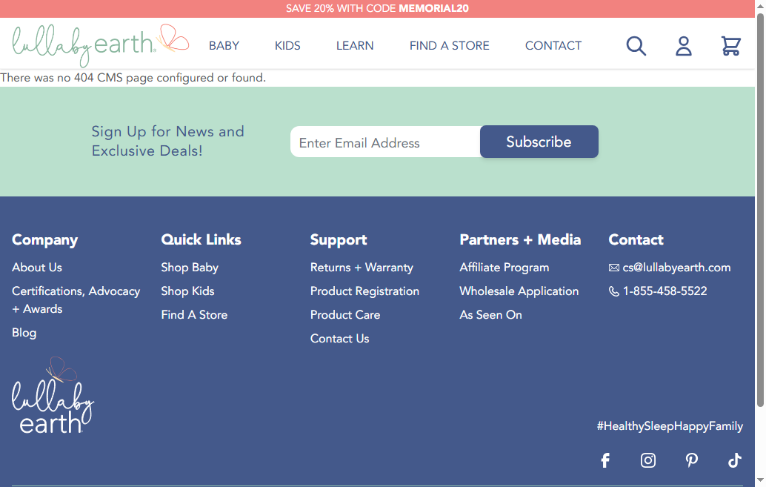The height and width of the screenshot is (487, 766).
Task: Open the BABY menu
Action: tap(224, 46)
